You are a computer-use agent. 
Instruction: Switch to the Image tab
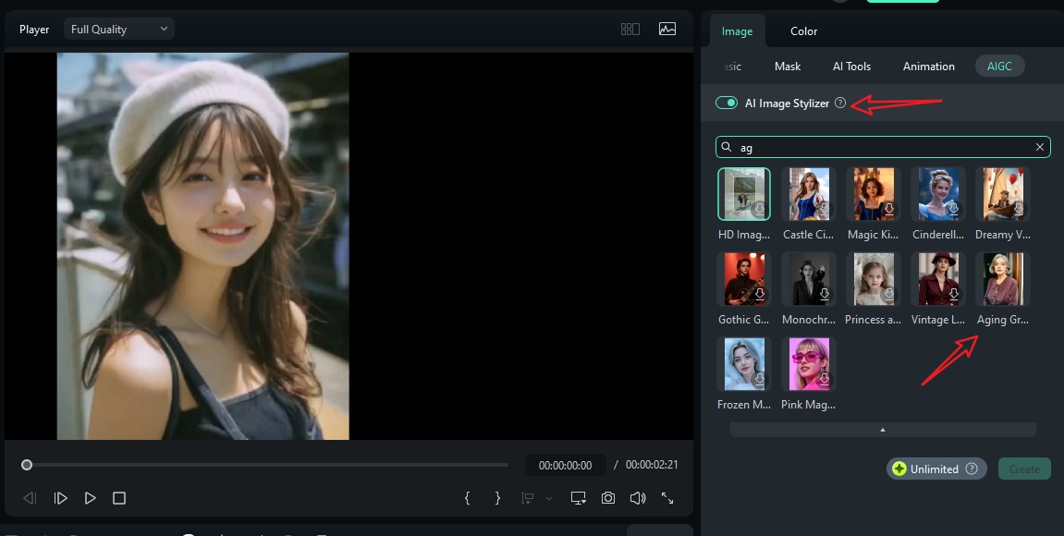tap(737, 31)
